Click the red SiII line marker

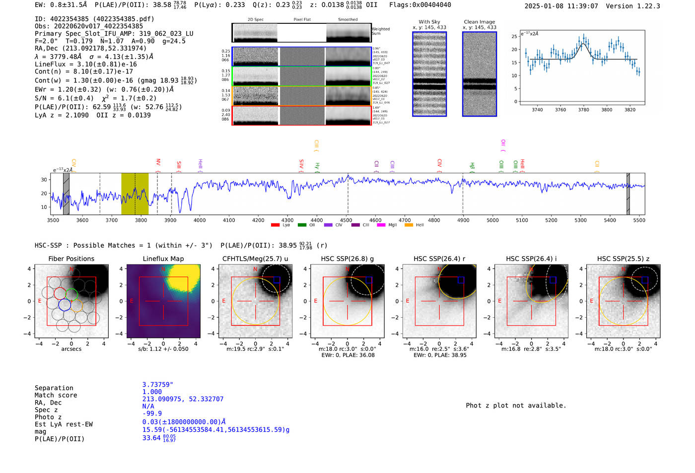click(179, 166)
